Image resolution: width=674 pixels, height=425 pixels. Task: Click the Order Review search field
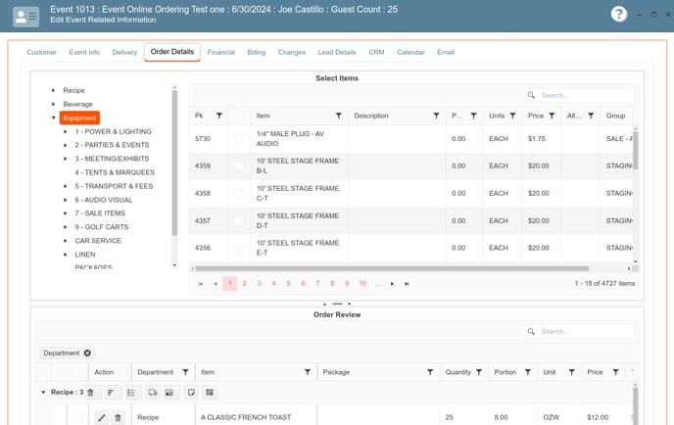coord(580,331)
